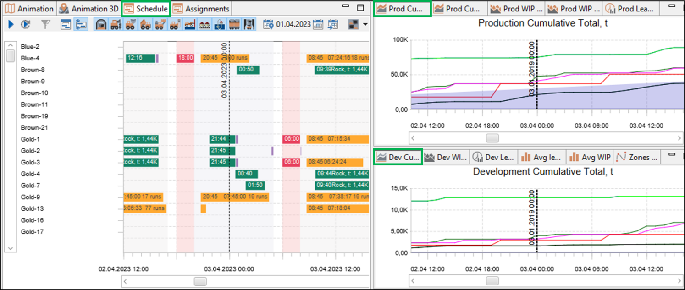Toggle the anchor hook hoist filter icon
685x290 pixels.
220,24
